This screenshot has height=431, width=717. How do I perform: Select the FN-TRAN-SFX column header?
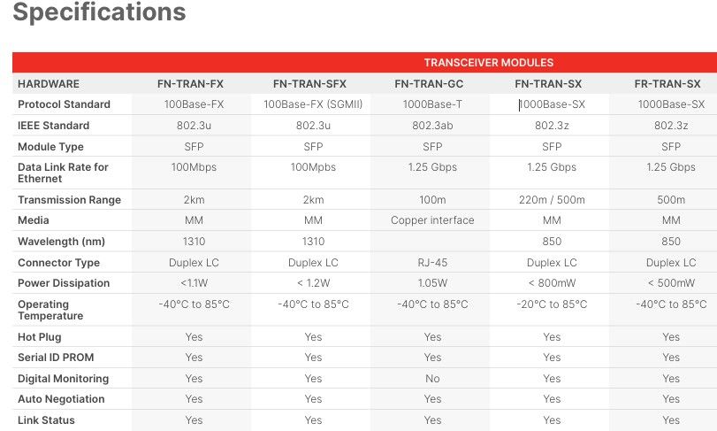313,84
